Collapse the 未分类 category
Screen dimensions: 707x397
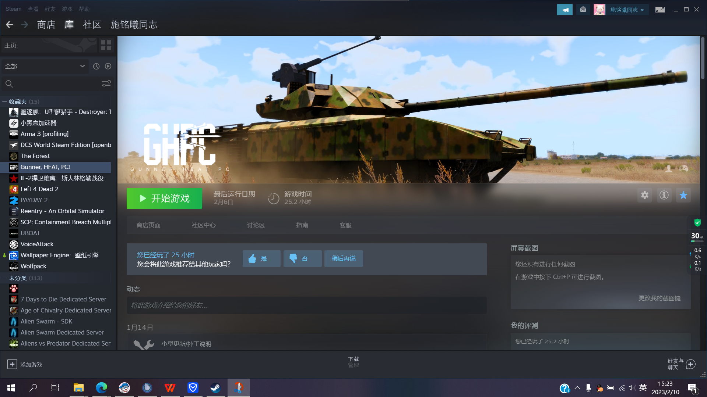5,278
